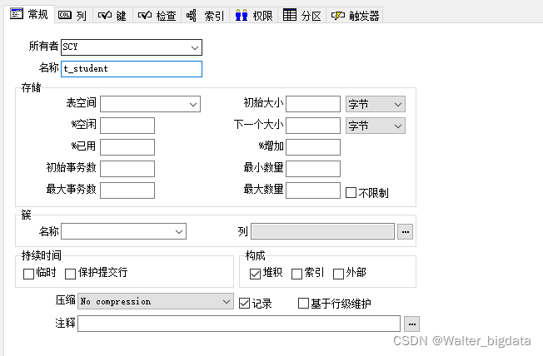Click the 最大事务数 input field
This screenshot has height=356, width=543.
click(x=127, y=190)
